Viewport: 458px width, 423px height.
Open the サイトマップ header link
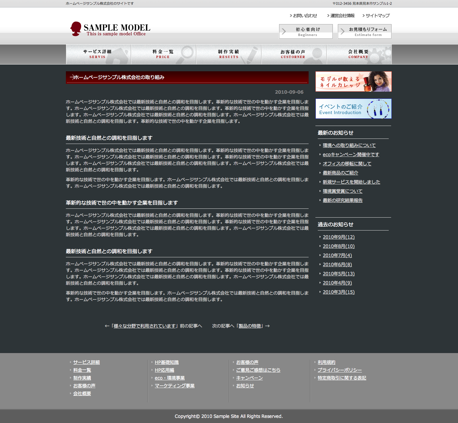(x=378, y=16)
